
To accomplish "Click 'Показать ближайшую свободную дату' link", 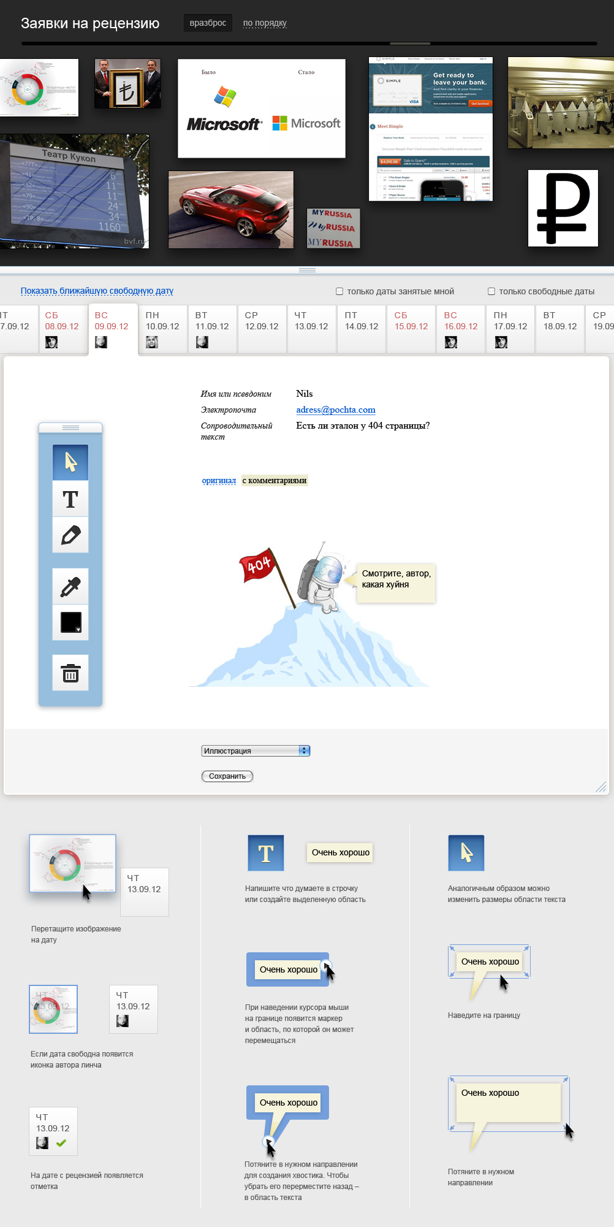I will 97,291.
